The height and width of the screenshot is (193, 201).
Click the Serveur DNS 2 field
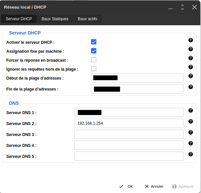[x=129, y=123]
